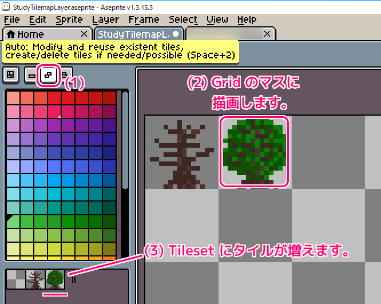
Task: Click the green tree cell on canvas
Action: [255, 152]
